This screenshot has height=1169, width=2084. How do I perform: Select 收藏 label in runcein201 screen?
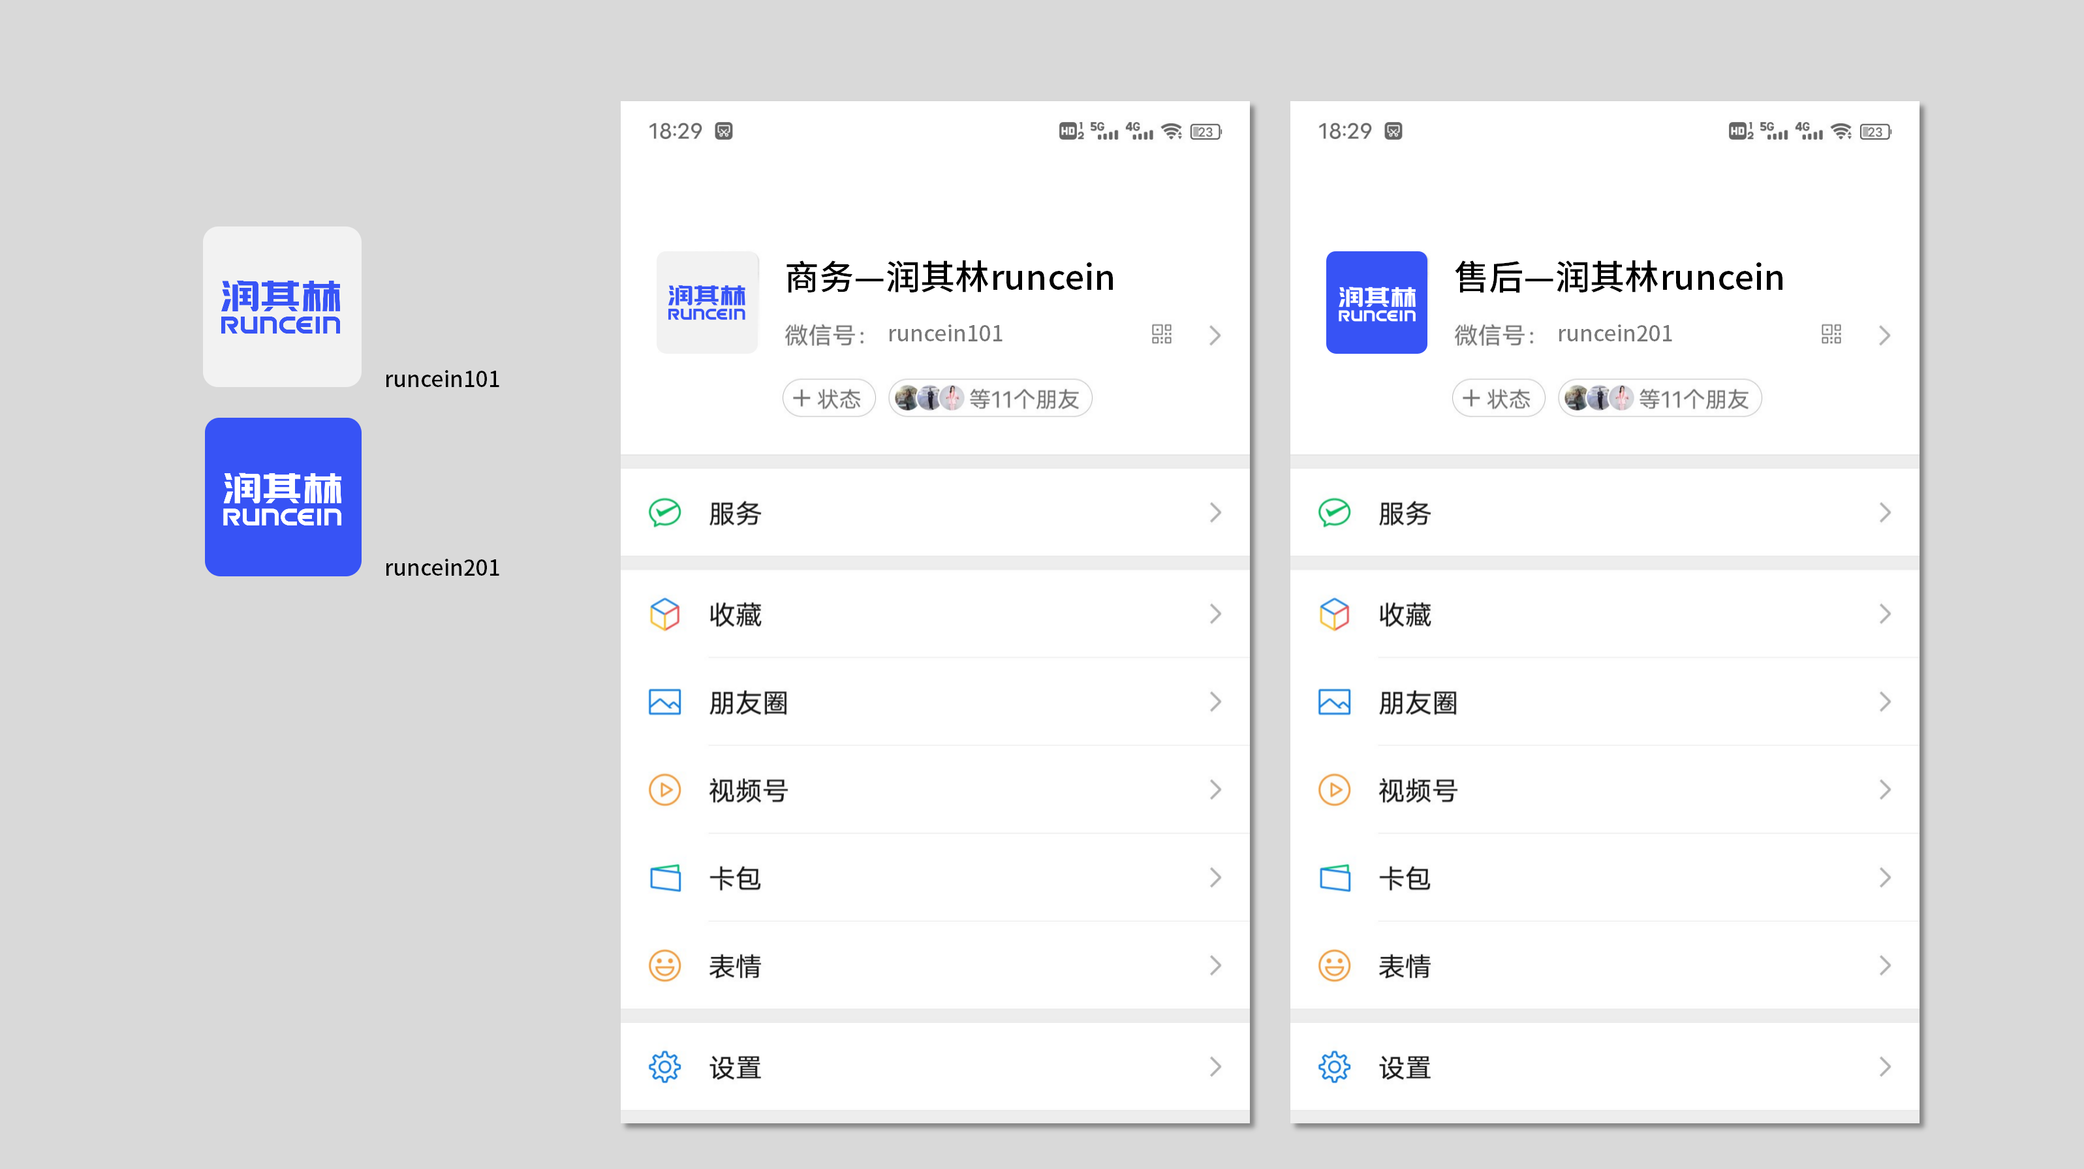1405,615
